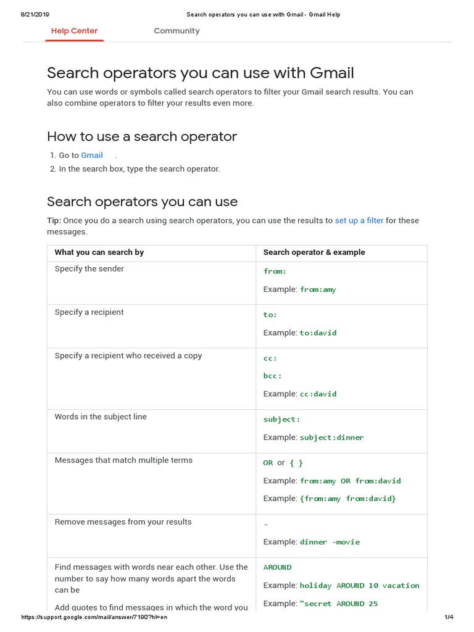
Task: Open the "set up a filter" link
Action: pyautogui.click(x=359, y=220)
